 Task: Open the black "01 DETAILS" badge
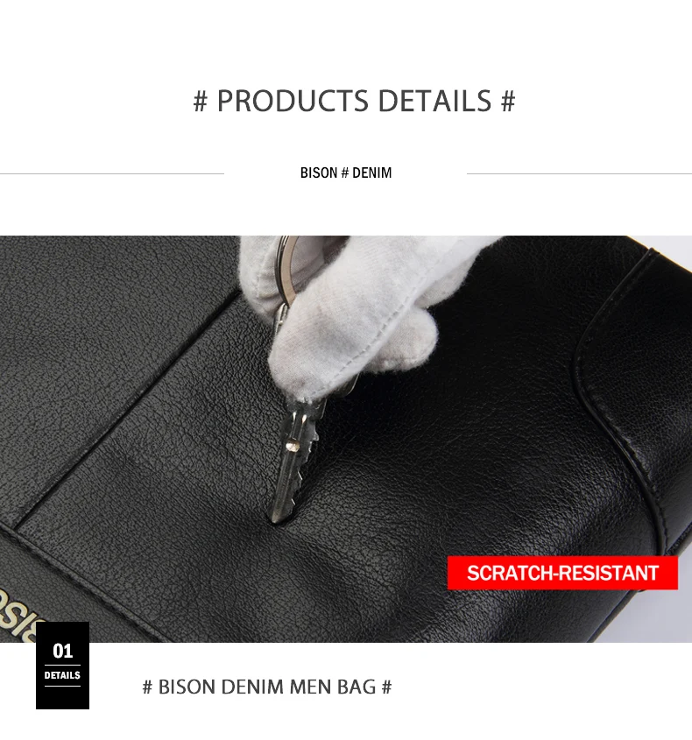[x=62, y=666]
